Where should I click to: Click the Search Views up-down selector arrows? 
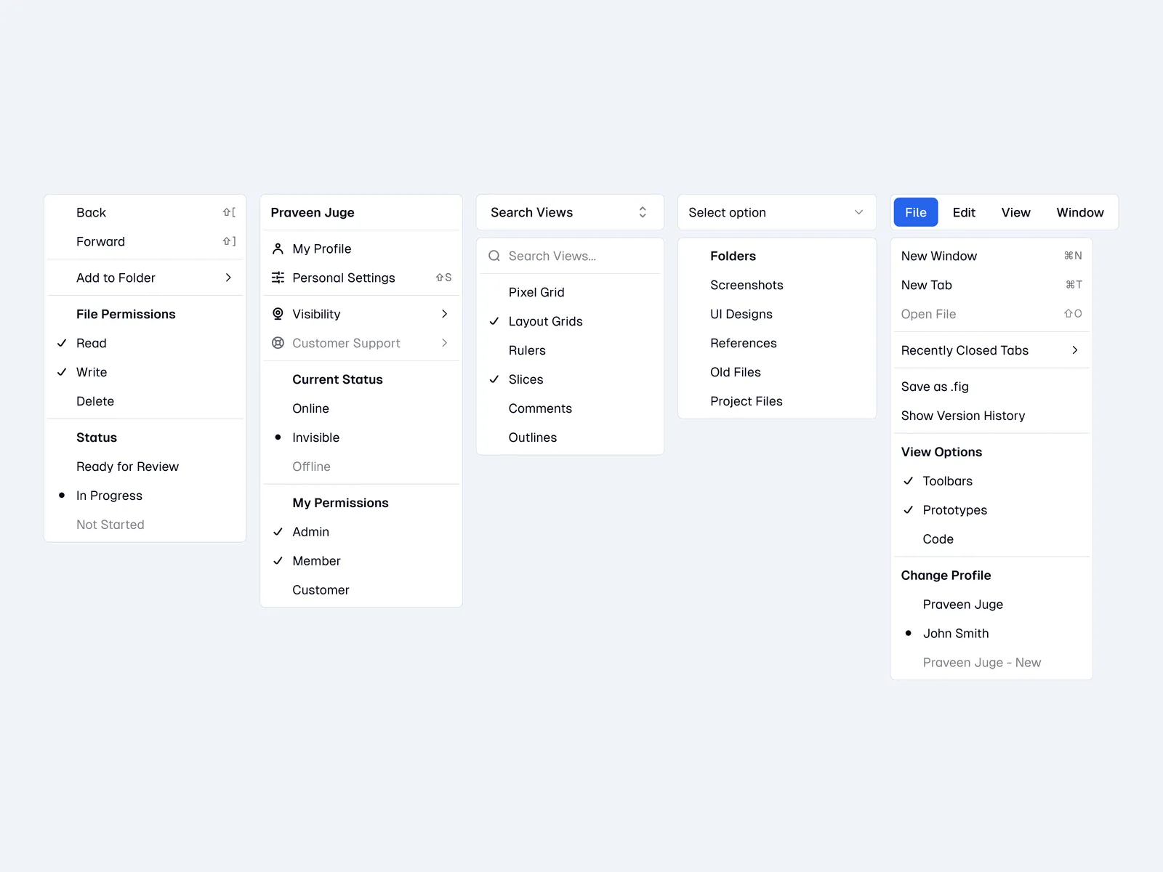[x=643, y=212]
